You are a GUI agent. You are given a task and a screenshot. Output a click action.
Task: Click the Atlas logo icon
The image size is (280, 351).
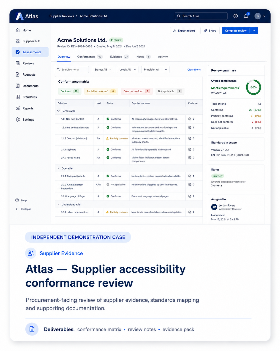19,16
